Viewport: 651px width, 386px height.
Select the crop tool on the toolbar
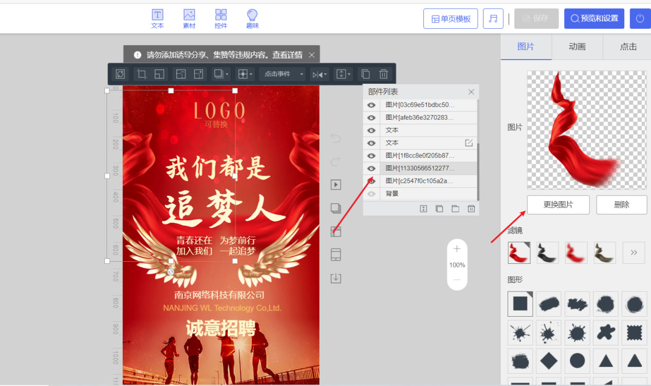pyautogui.click(x=142, y=74)
